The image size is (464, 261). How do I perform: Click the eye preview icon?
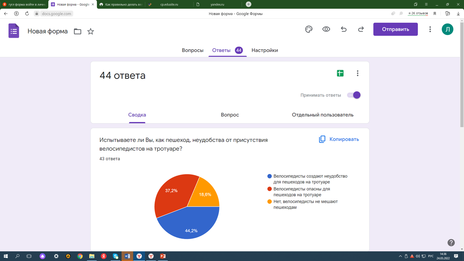point(326,29)
